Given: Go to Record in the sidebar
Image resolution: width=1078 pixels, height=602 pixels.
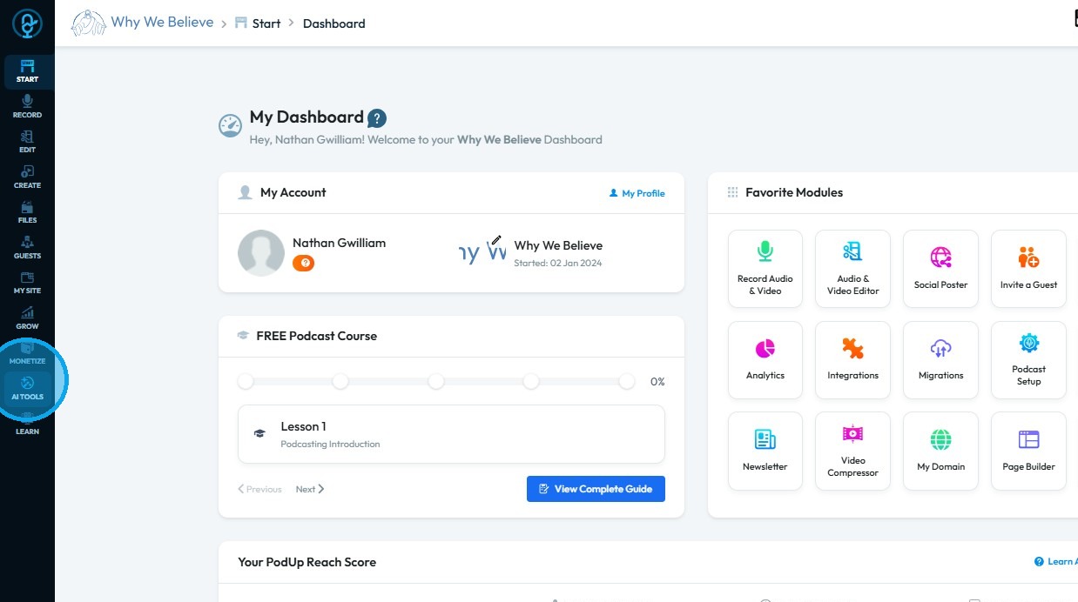Looking at the screenshot, I should point(27,106).
